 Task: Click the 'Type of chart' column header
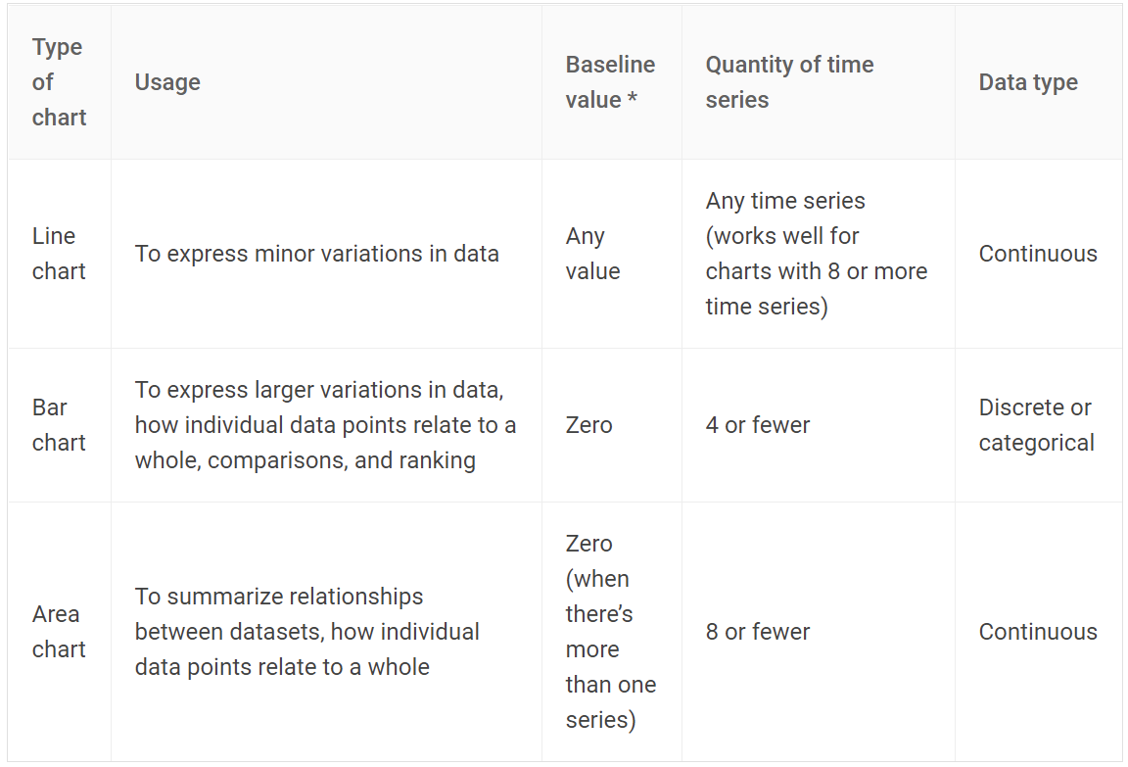[x=59, y=82]
